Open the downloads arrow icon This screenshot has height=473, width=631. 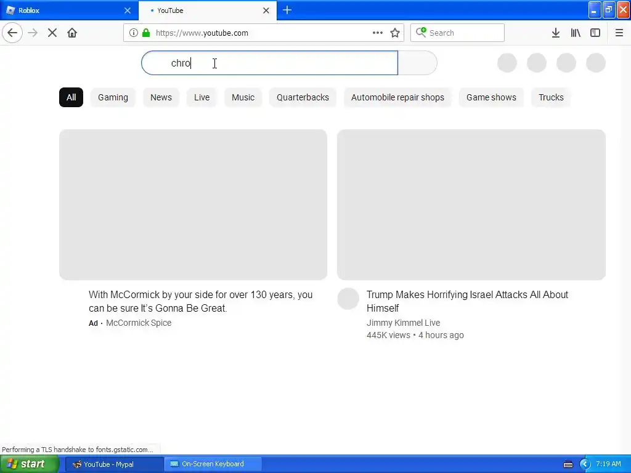(x=556, y=33)
